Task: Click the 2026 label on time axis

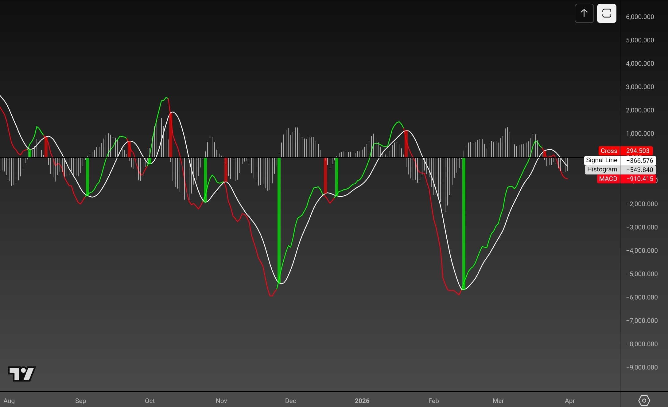Action: [x=362, y=401]
